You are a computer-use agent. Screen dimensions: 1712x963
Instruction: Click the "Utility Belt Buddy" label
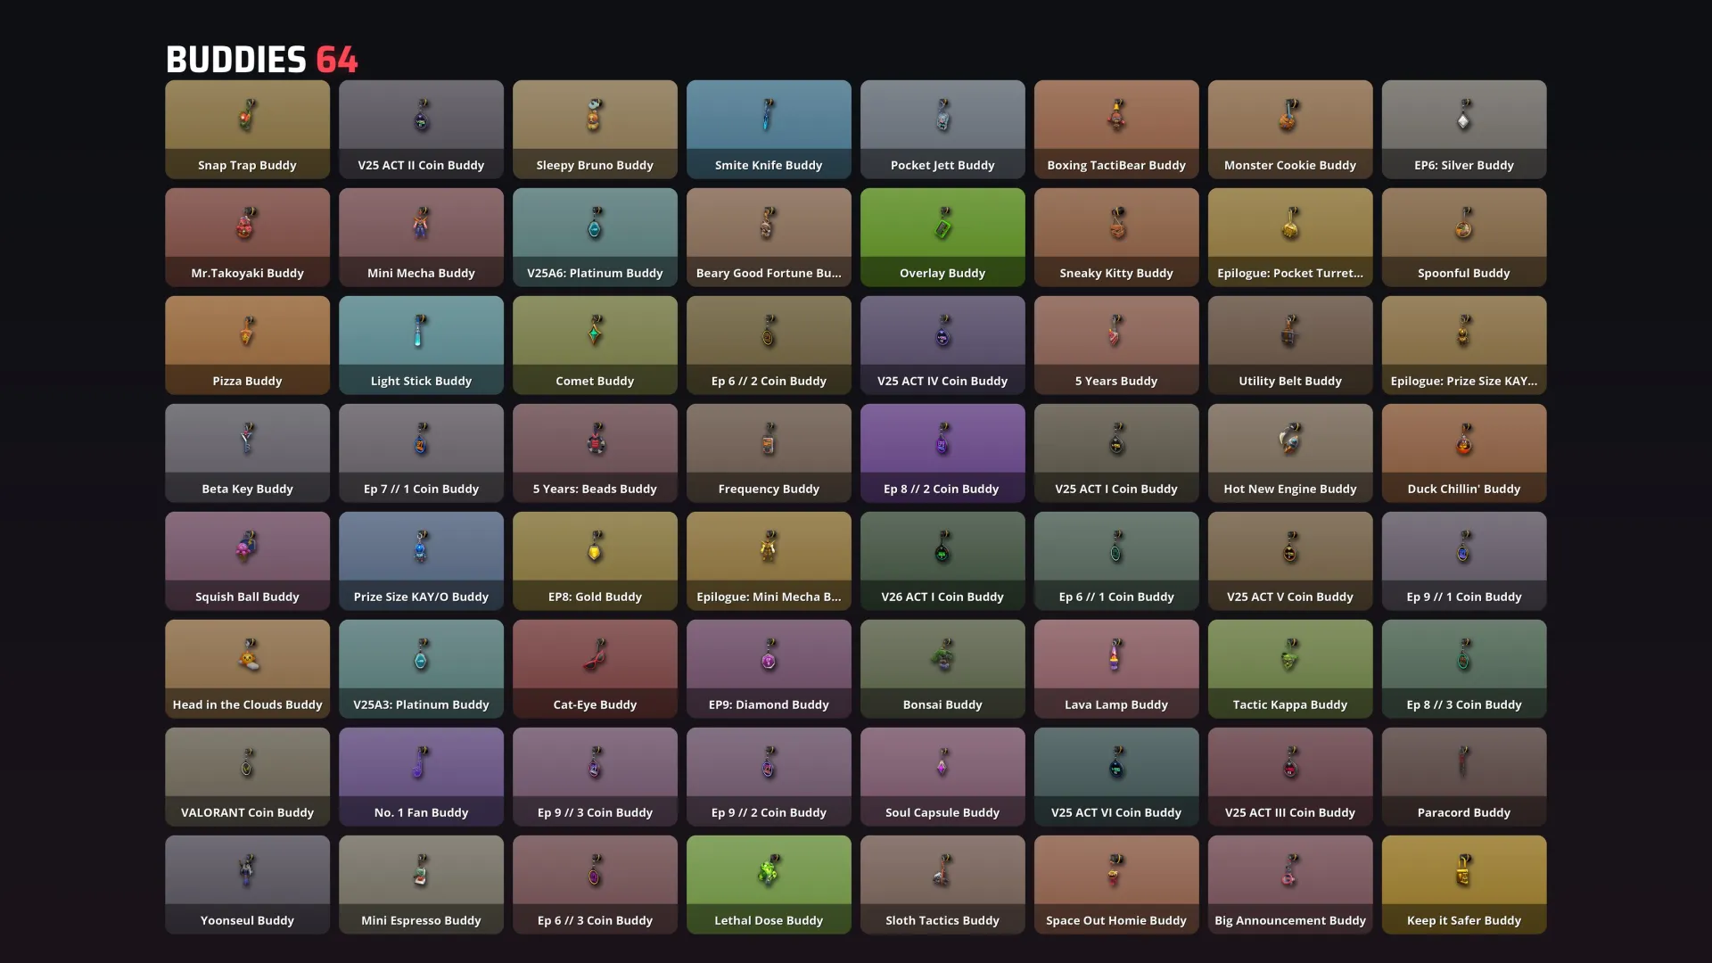(x=1290, y=381)
